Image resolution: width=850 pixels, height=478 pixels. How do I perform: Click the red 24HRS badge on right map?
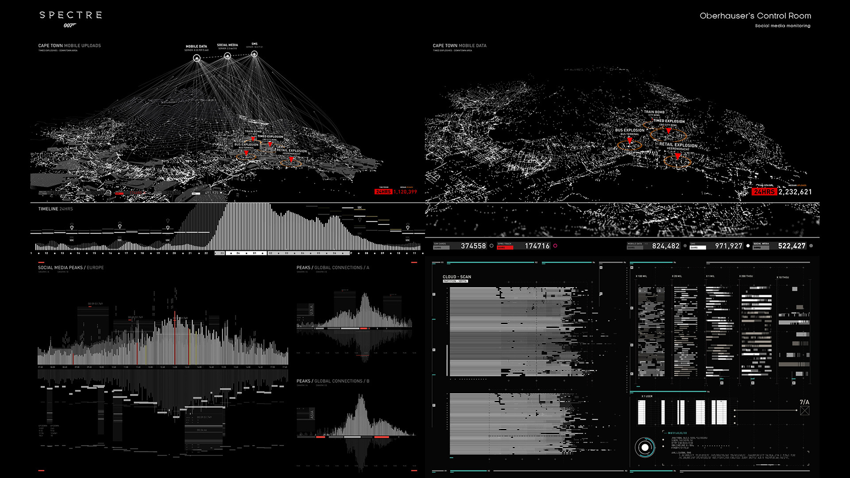pyautogui.click(x=764, y=192)
